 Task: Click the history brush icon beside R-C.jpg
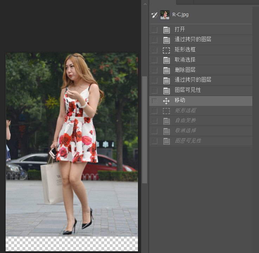click(154, 15)
